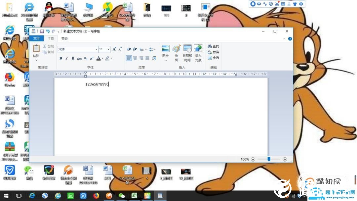Click Replace (替换) button
This screenshot has width=357, height=201.
coord(213,52)
